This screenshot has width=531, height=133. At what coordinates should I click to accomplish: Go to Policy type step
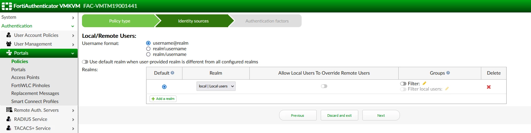coord(120,21)
